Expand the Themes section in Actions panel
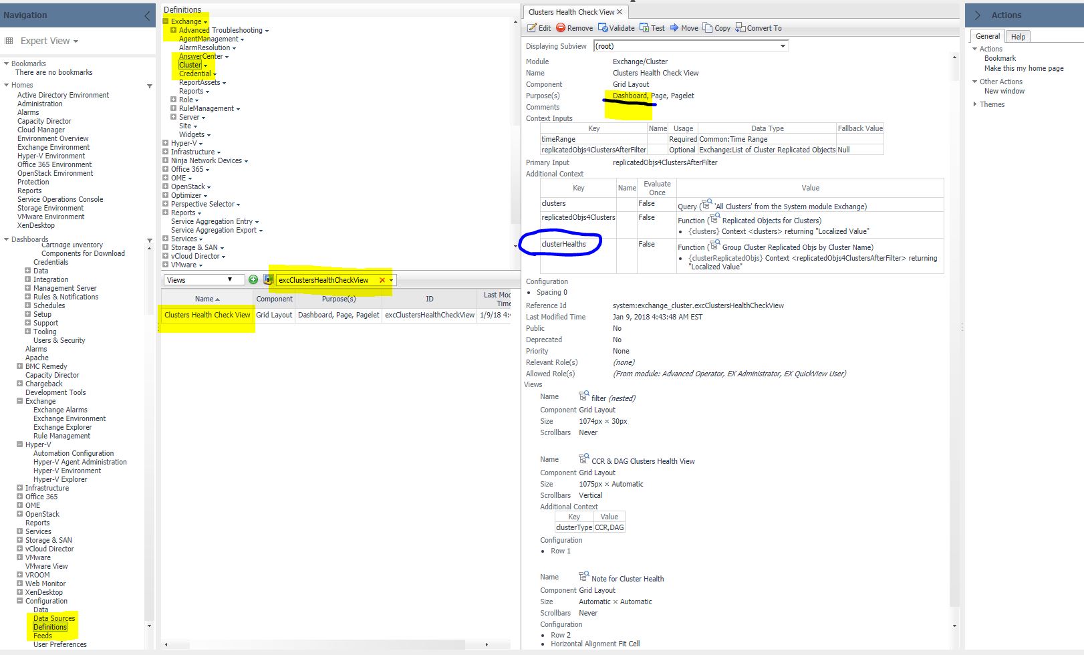The image size is (1084, 655). [975, 104]
